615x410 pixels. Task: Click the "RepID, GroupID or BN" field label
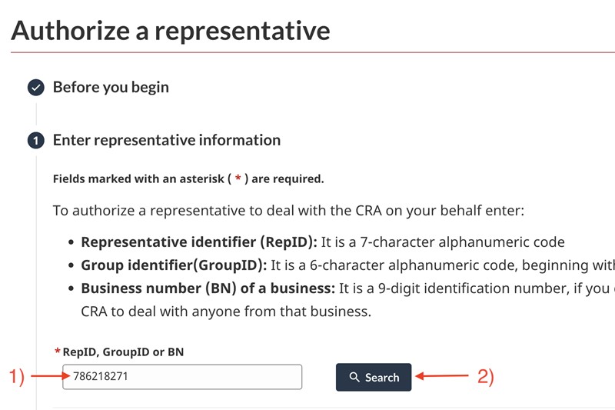124,352
